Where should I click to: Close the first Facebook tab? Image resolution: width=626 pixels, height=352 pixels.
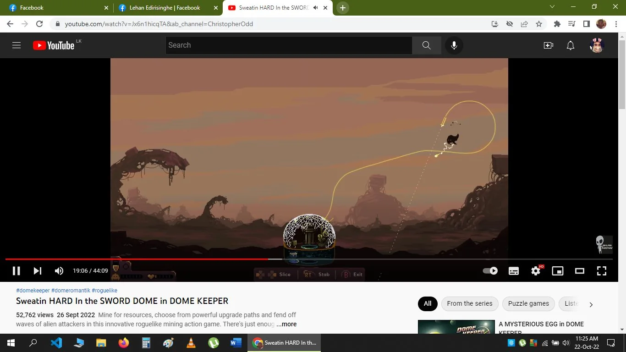(x=106, y=8)
